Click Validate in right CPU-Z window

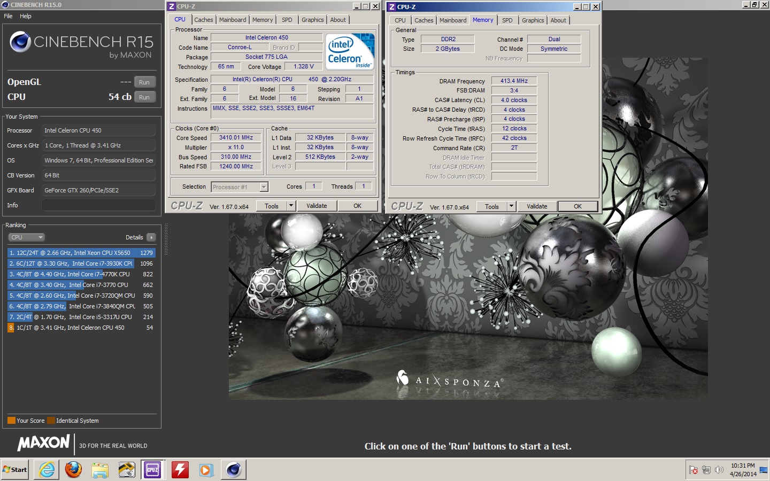(x=537, y=207)
